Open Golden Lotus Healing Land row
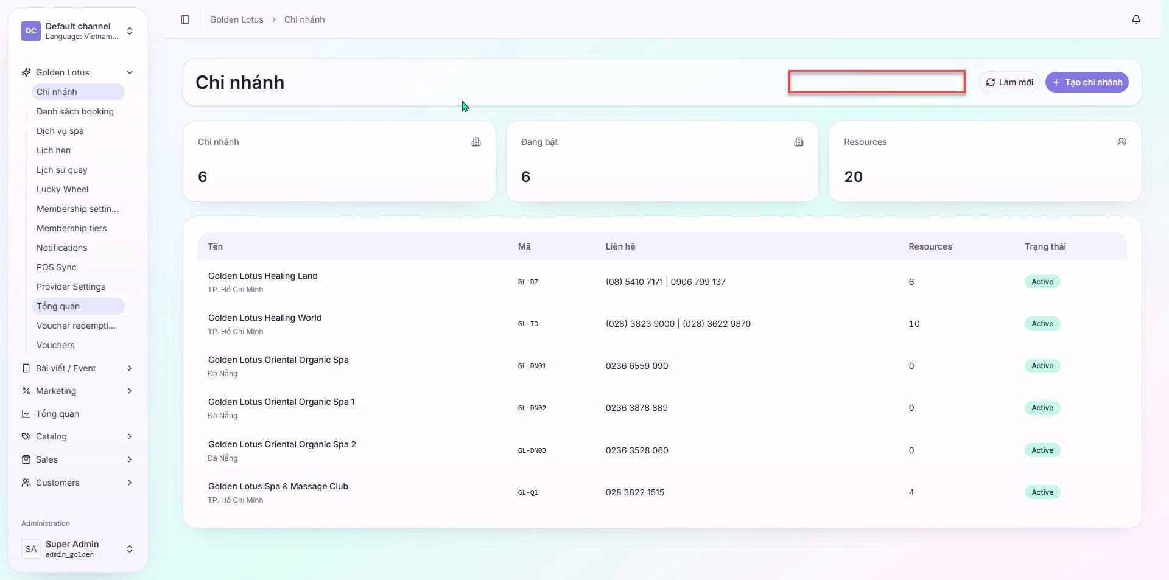 pyautogui.click(x=662, y=282)
